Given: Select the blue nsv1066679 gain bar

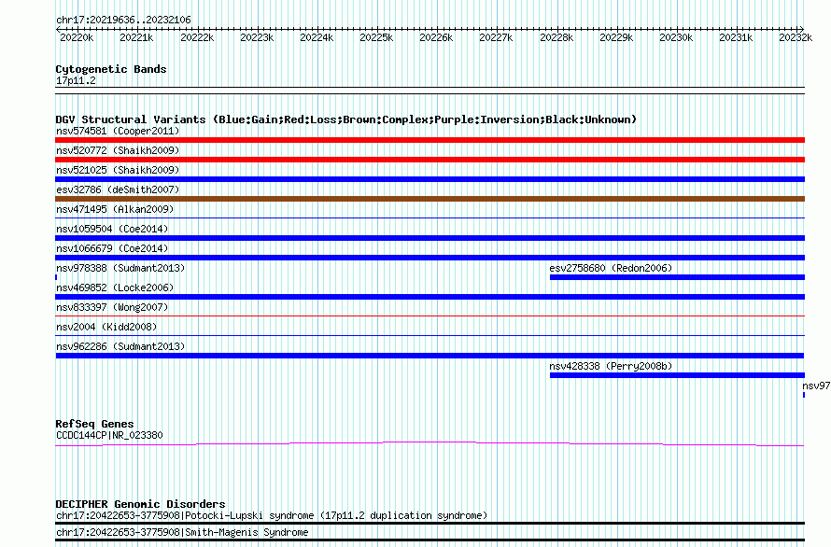Looking at the screenshot, I should coord(430,258).
